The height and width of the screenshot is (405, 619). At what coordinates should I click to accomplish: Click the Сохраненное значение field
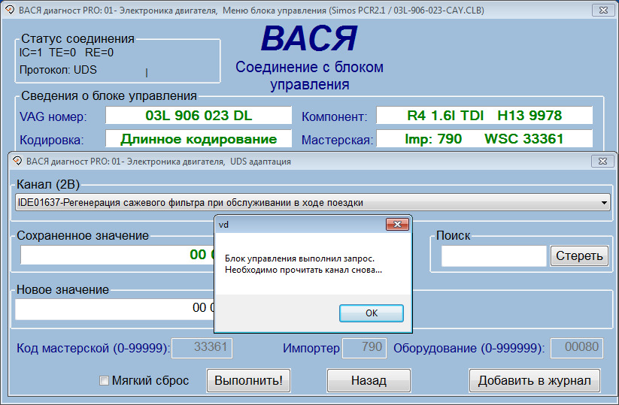pos(117,255)
